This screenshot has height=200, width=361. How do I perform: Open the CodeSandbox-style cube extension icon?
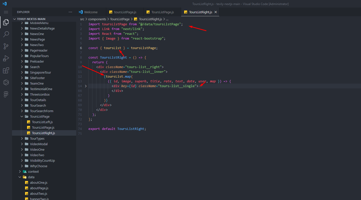pos(6,82)
